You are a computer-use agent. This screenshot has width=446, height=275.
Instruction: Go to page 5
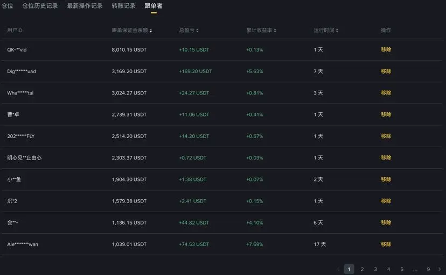point(402,269)
